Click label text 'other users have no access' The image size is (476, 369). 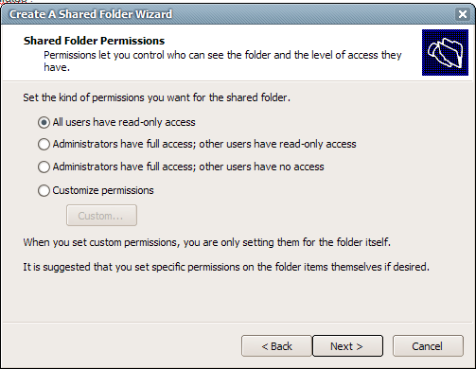(261, 167)
